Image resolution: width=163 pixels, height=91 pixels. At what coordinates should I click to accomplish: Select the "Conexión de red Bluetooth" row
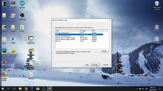[79, 36]
